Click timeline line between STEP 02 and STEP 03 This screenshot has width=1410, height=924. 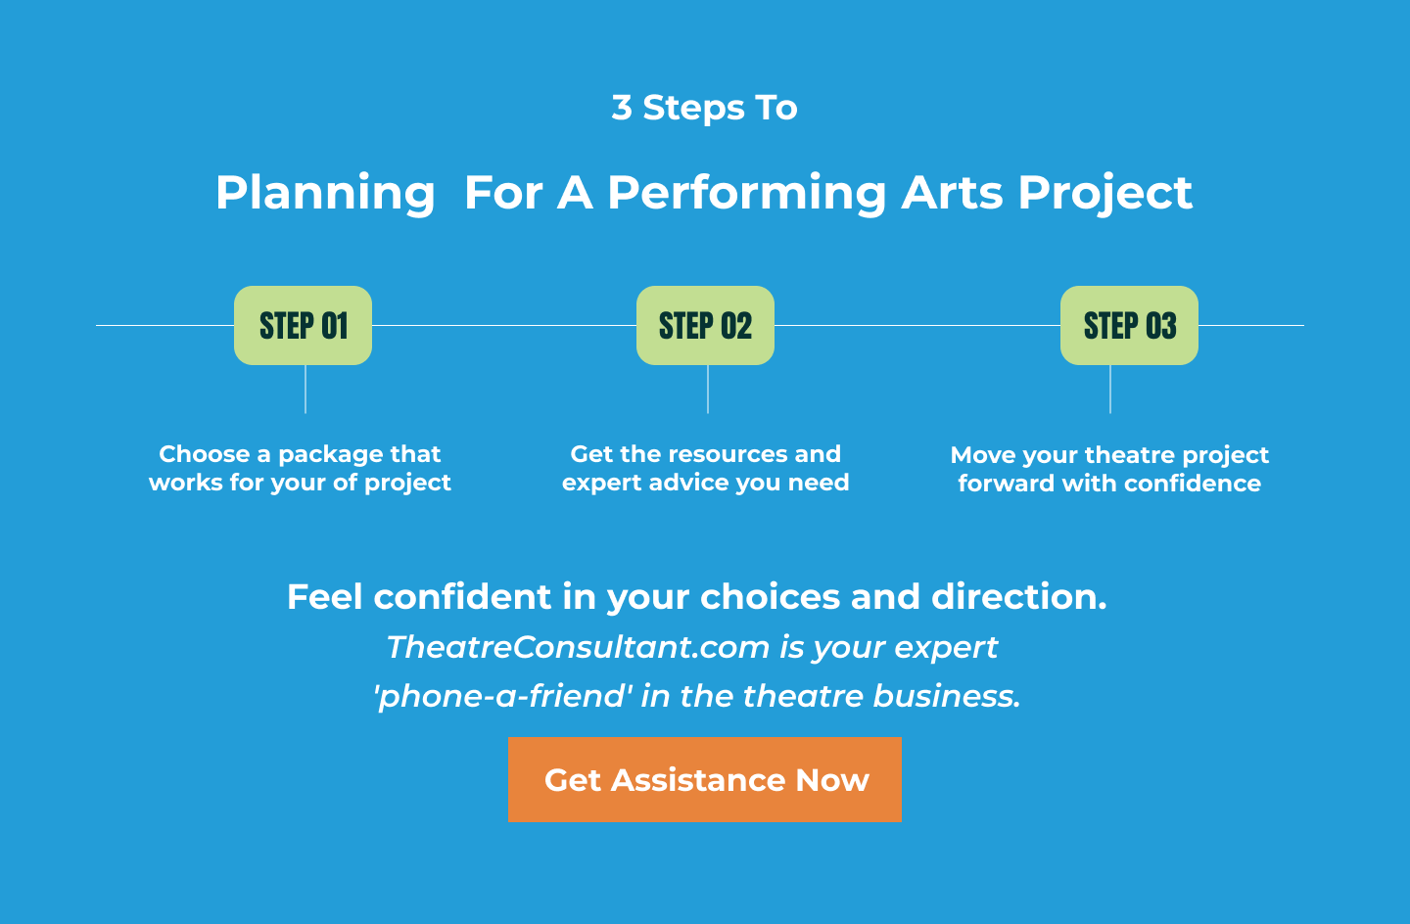917,325
